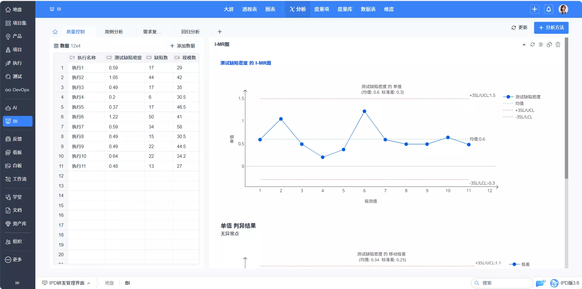Screen dimensions: 582x289
Task: Add a new analysis tab
Action: [220, 32]
